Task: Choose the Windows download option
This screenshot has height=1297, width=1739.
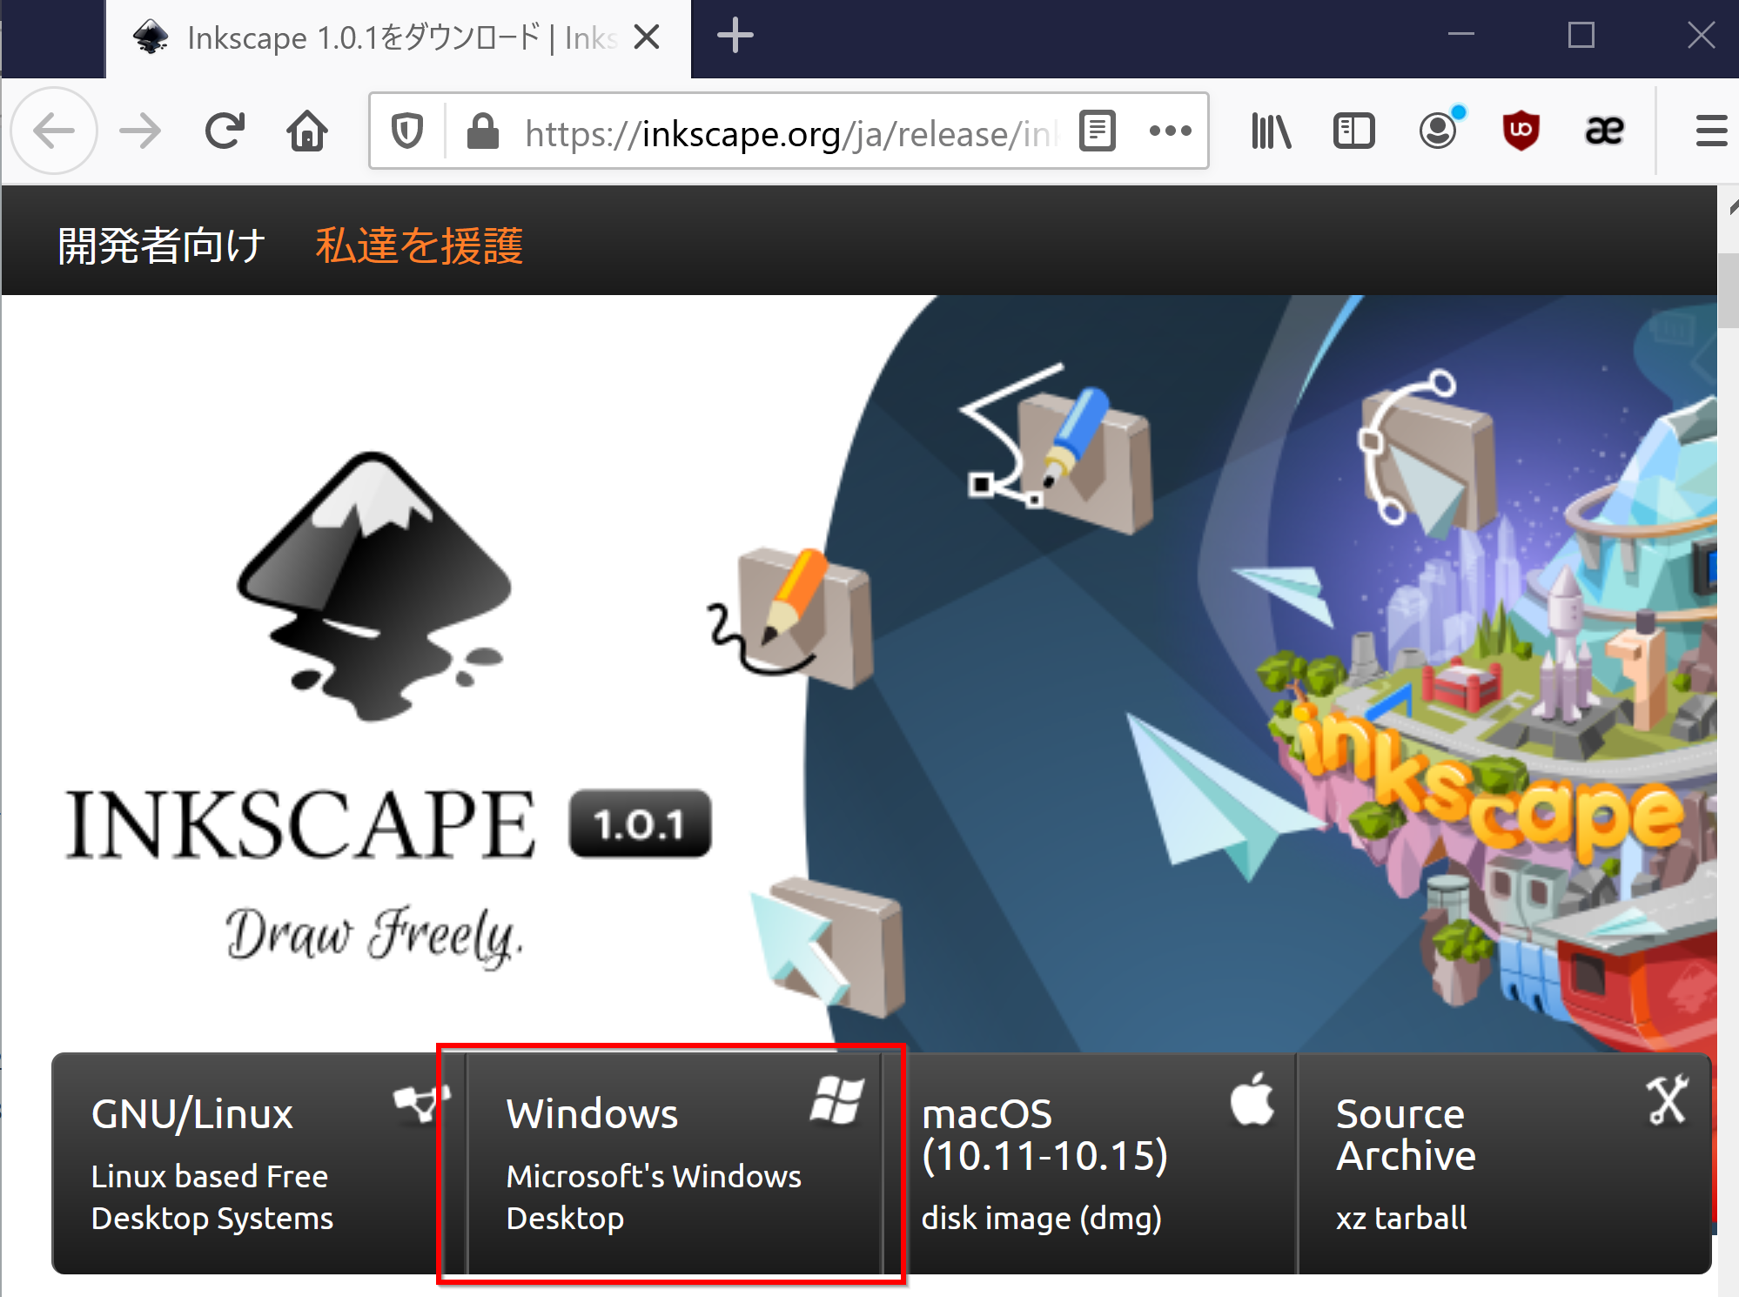Action: tap(675, 1163)
